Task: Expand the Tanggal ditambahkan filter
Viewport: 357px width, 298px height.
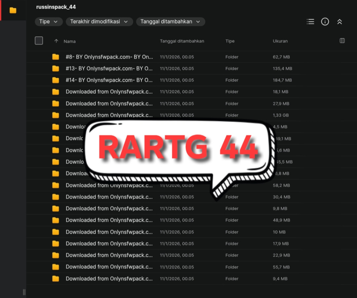Action: [171, 22]
